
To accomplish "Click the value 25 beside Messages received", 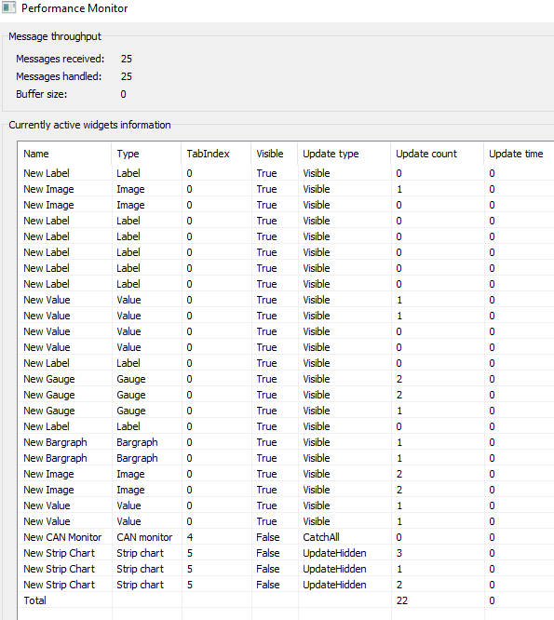I will coord(127,59).
